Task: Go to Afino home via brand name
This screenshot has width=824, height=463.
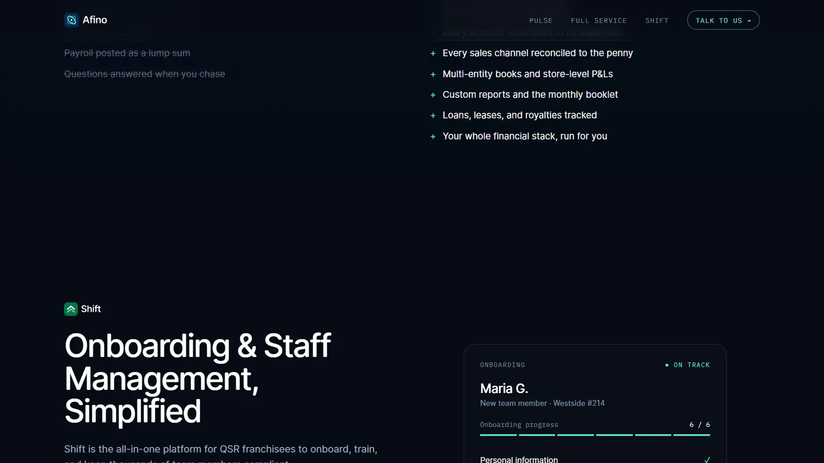Action: point(95,20)
